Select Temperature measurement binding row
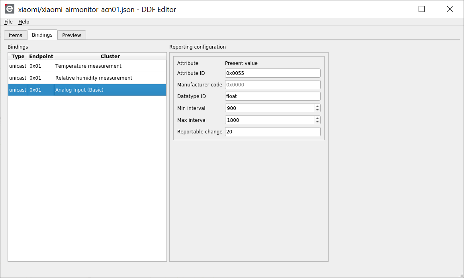Viewport: 464px width, 278px height. point(88,66)
